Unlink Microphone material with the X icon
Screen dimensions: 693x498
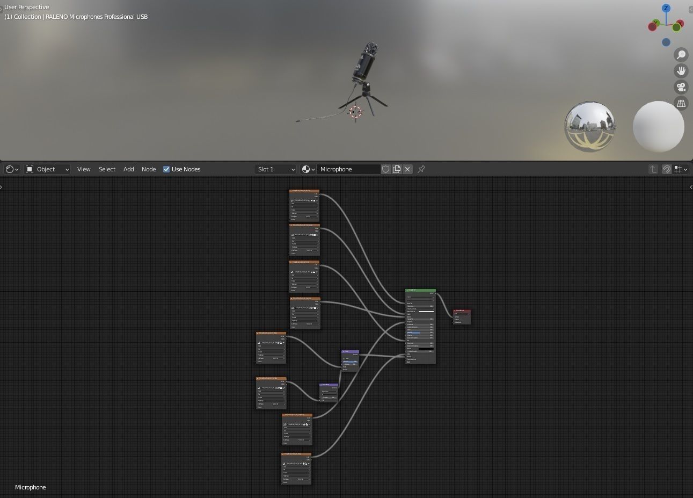(x=407, y=169)
